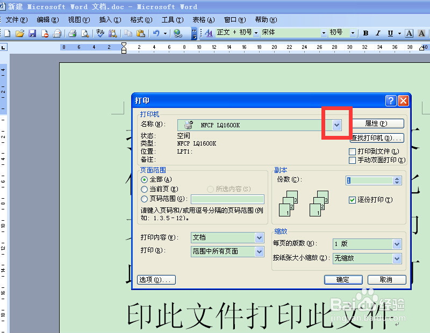Click the Print dialog help question button
This screenshot has width=430, height=333.
click(x=391, y=101)
